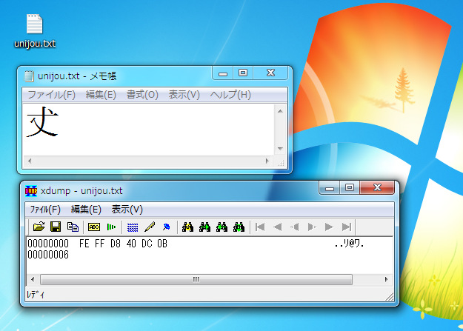Close the xdump window
The width and height of the screenshot is (463, 331).
pyautogui.click(x=377, y=188)
